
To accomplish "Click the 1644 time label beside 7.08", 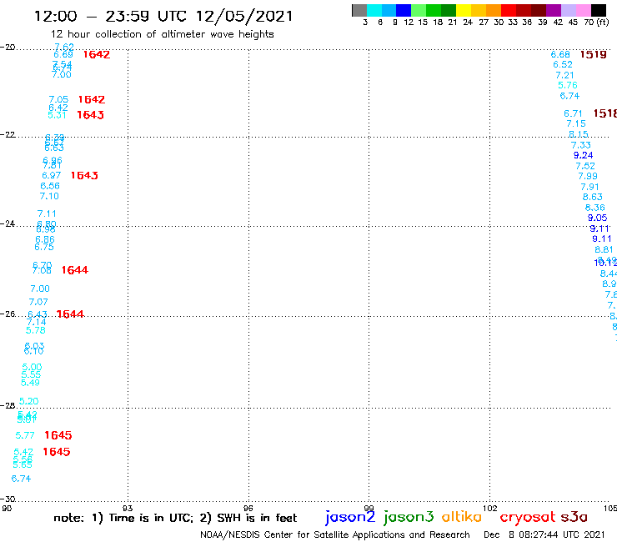I will coord(75,270).
